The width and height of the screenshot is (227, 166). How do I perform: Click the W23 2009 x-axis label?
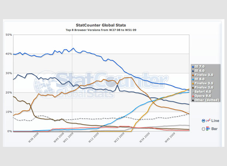point(119,138)
